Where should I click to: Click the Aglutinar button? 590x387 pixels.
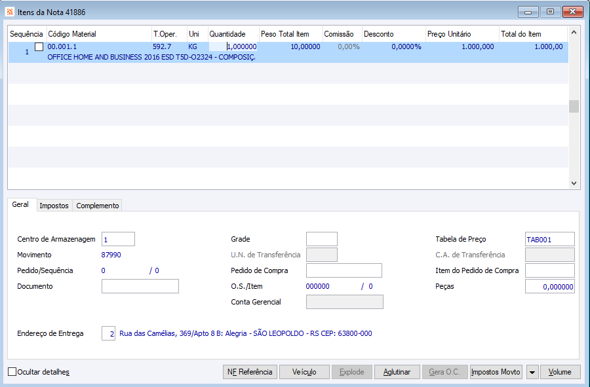pyautogui.click(x=397, y=372)
